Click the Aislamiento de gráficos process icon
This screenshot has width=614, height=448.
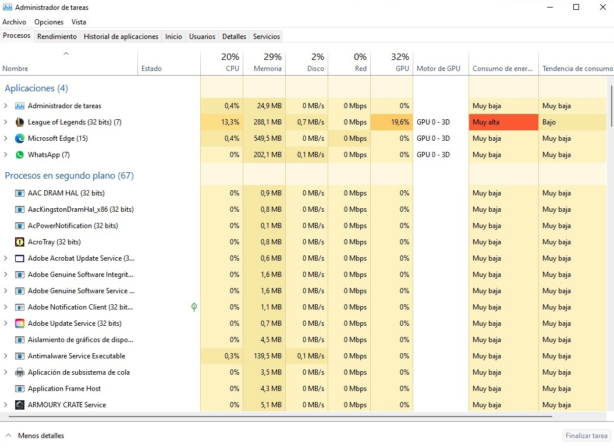(20, 340)
